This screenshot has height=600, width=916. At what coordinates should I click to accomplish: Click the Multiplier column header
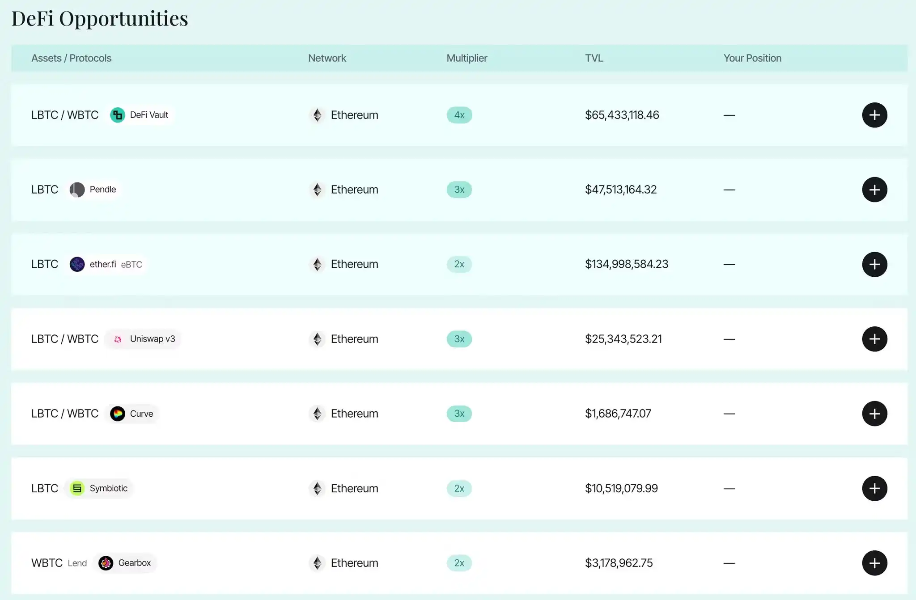click(466, 58)
